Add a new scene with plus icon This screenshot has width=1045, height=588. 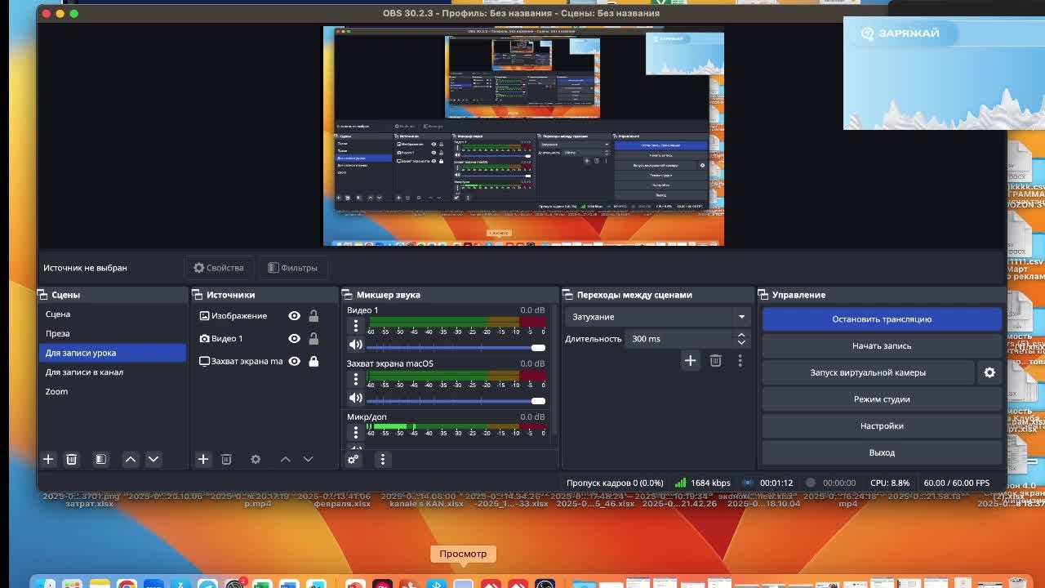click(48, 459)
